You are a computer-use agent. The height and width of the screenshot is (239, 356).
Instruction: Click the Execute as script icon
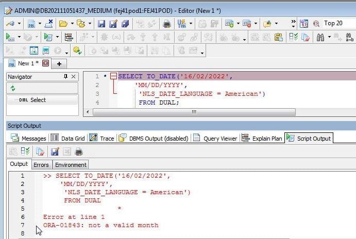(x=48, y=37)
